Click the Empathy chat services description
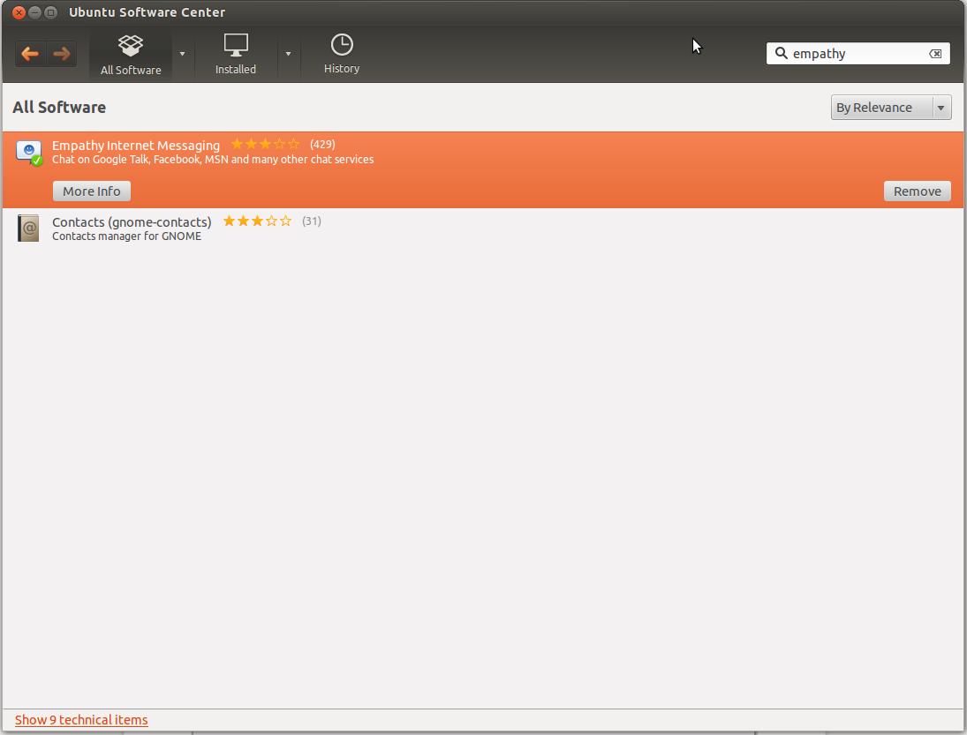This screenshot has width=967, height=735. 213,160
